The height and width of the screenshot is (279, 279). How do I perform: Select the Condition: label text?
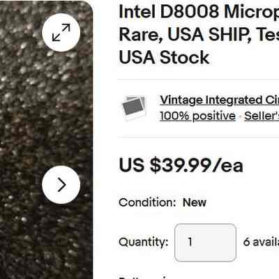[x=147, y=202]
